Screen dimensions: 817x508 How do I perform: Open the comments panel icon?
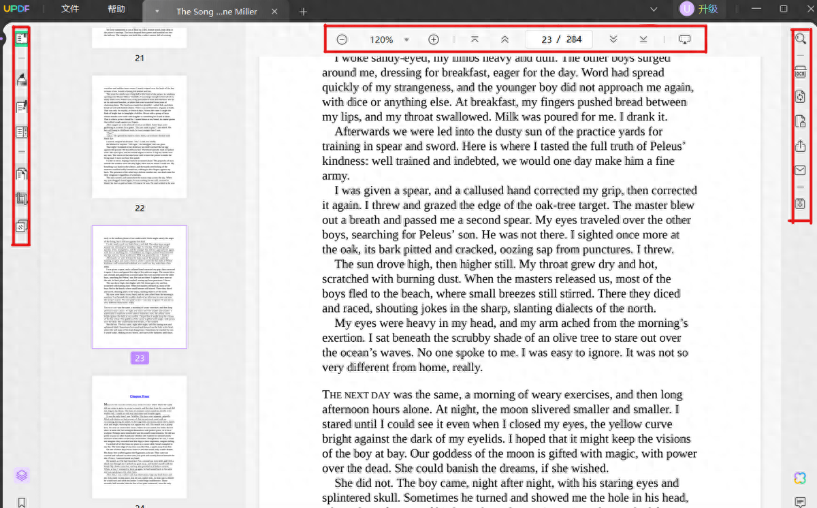pos(800,503)
